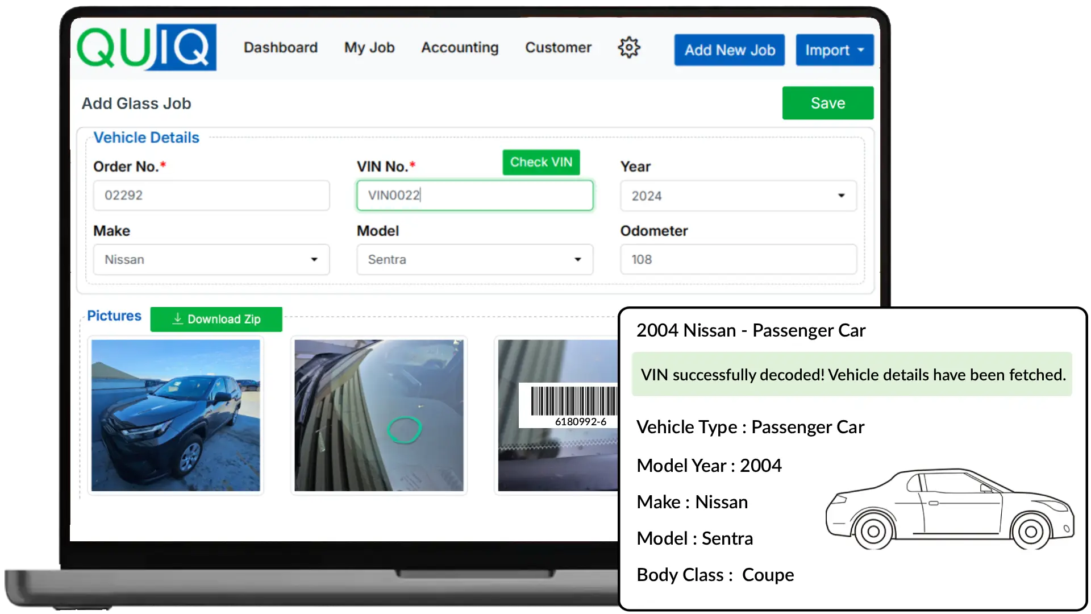Go to the Dashboard menu
This screenshot has width=1091, height=614.
tap(280, 48)
